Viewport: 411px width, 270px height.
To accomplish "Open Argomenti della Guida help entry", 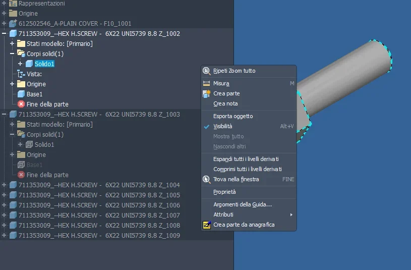I will click(242, 204).
